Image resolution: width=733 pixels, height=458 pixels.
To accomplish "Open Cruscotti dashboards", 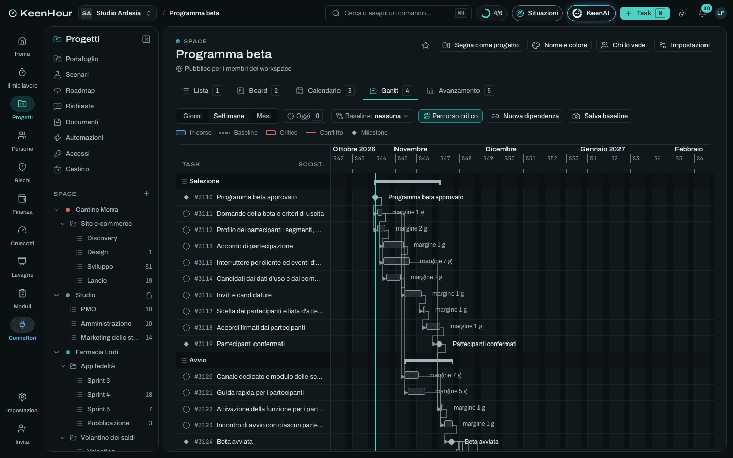I will click(x=22, y=235).
